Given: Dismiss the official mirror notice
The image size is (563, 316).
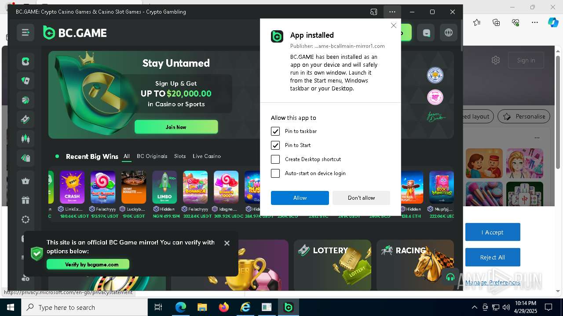Looking at the screenshot, I should tap(227, 243).
